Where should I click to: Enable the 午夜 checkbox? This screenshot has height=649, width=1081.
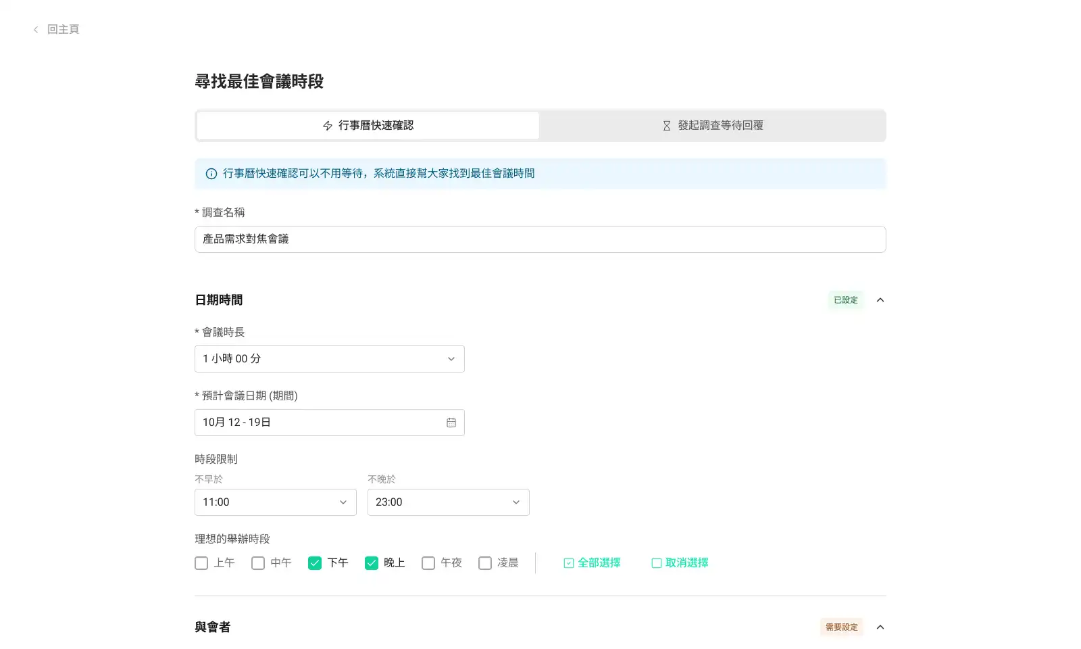428,563
